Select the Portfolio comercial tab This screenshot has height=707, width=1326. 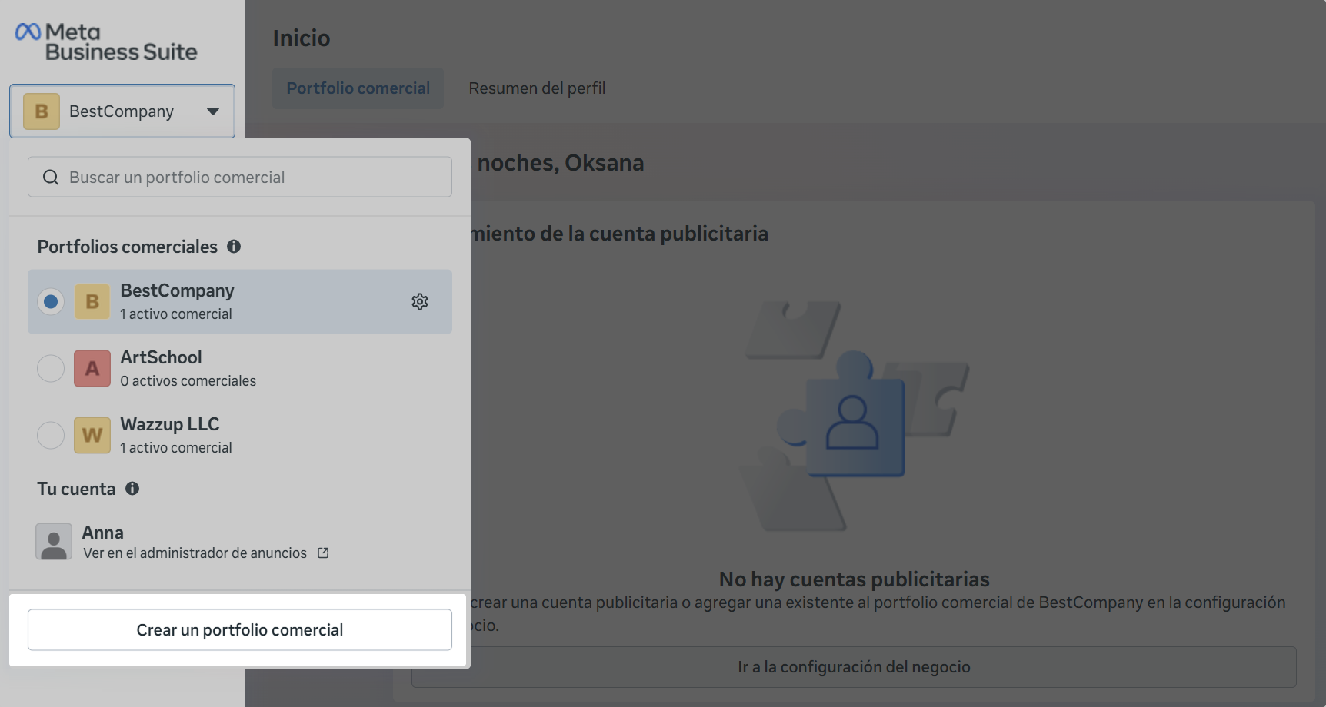coord(358,88)
